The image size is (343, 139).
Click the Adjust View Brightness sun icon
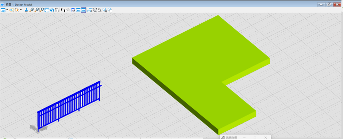(17, 10)
